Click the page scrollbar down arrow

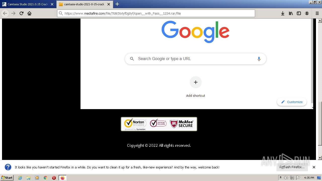(x=320, y=158)
